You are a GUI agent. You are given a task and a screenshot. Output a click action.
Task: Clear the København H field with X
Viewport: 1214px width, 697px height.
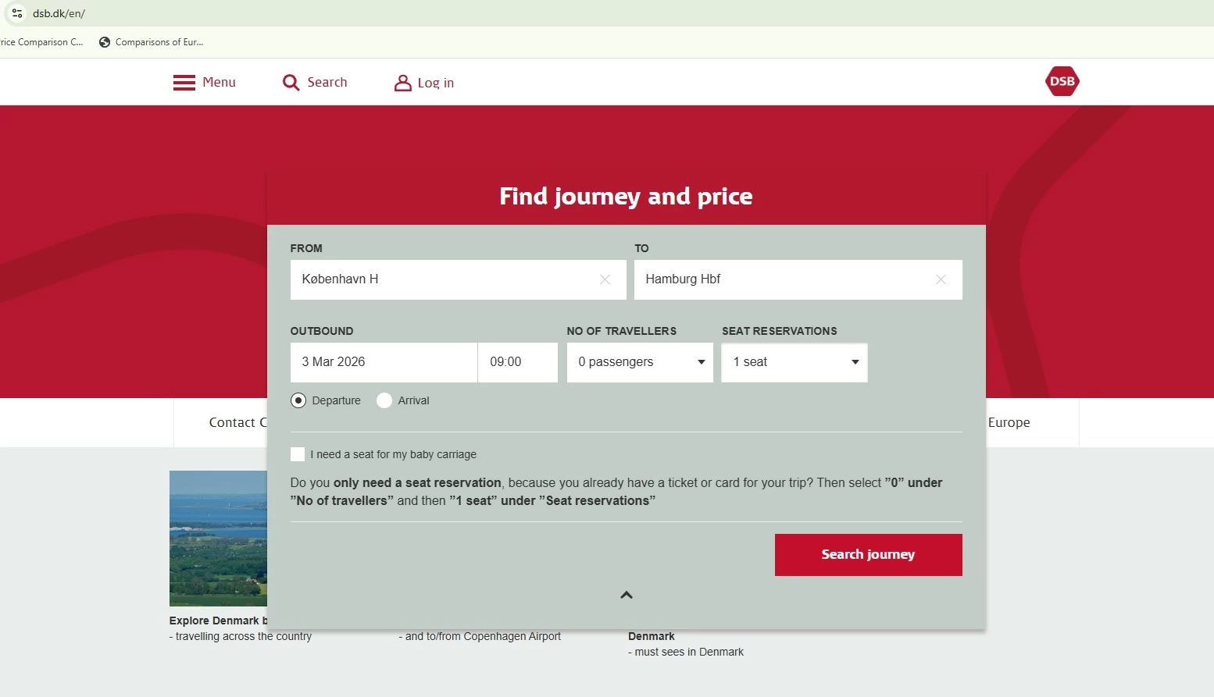click(605, 279)
